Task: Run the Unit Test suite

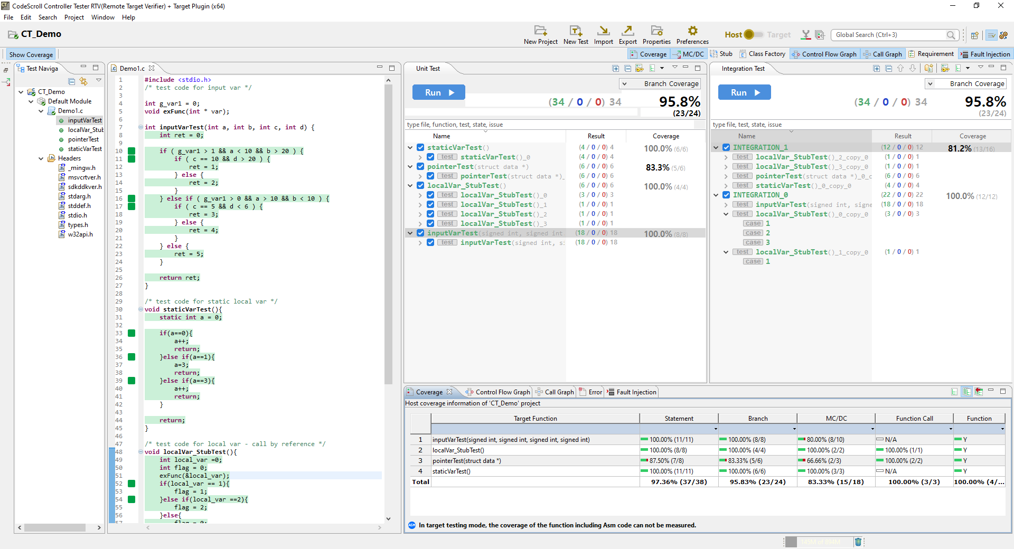Action: tap(438, 92)
